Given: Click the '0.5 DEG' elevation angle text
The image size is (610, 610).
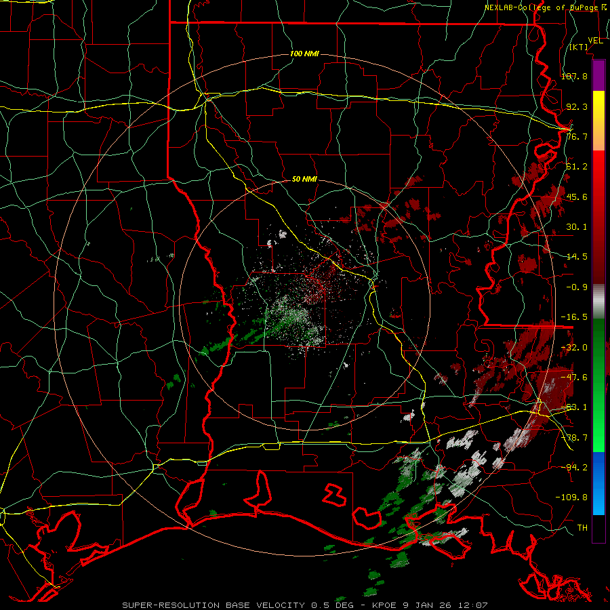Looking at the screenshot, I should (332, 605).
